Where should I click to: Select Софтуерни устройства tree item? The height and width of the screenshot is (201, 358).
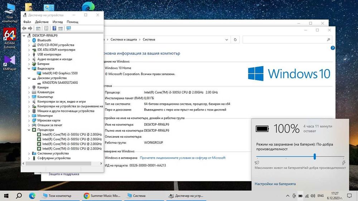pos(54,158)
